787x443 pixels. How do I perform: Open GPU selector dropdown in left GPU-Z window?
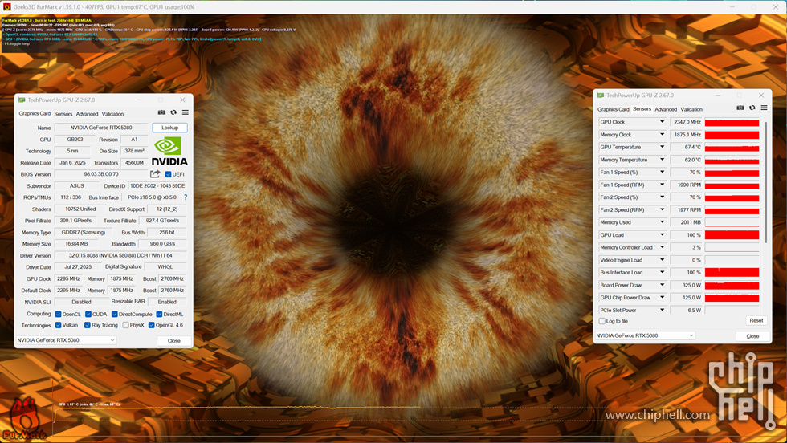(66, 340)
